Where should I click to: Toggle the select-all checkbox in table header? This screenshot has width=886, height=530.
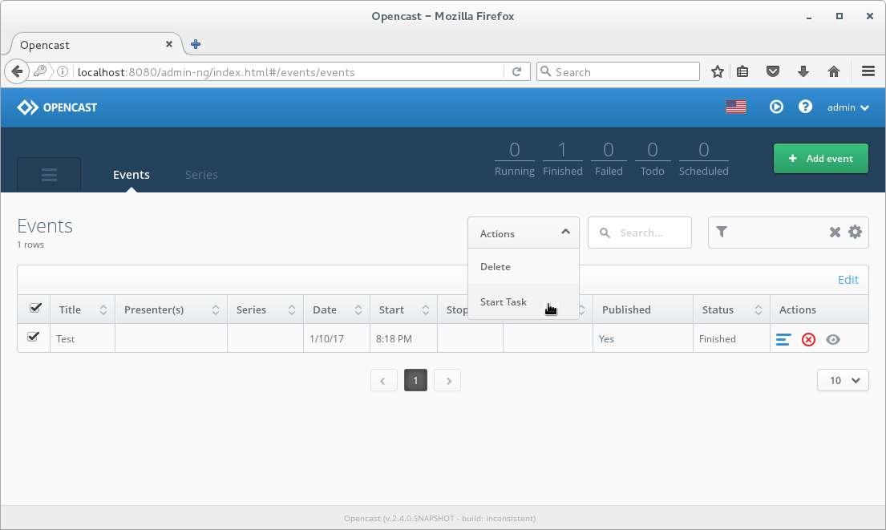click(35, 308)
